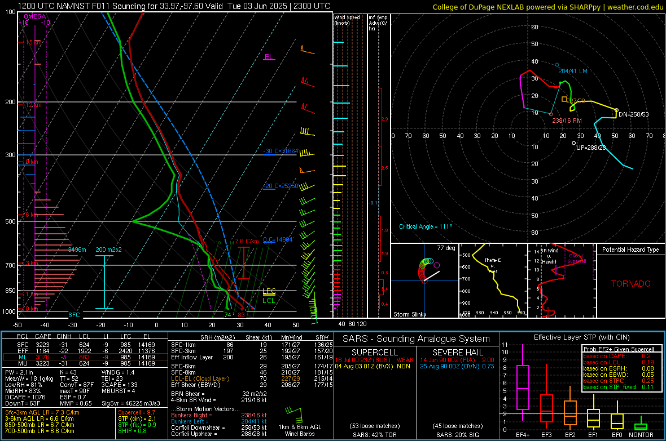The height and width of the screenshot is (441, 666).
Task: Click the '238/16 RM' hodograph label
Action: (567, 121)
